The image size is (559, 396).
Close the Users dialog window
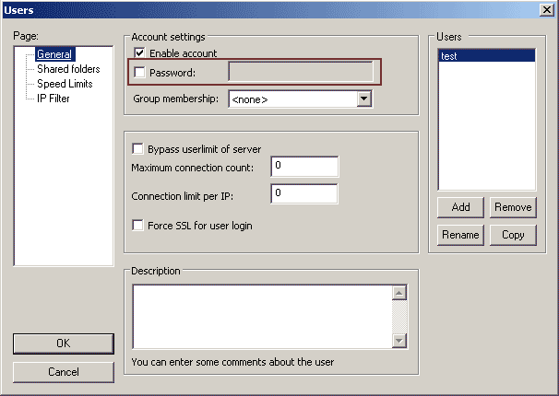(546, 9)
